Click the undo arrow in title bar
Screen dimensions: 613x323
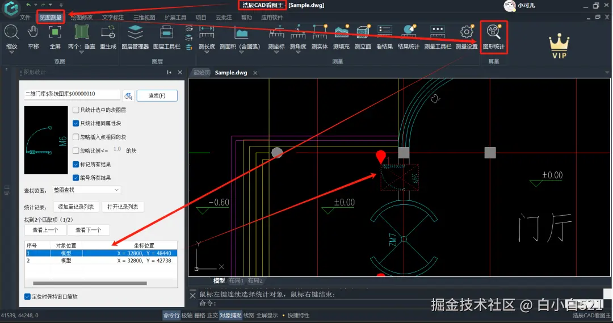pos(28,5)
